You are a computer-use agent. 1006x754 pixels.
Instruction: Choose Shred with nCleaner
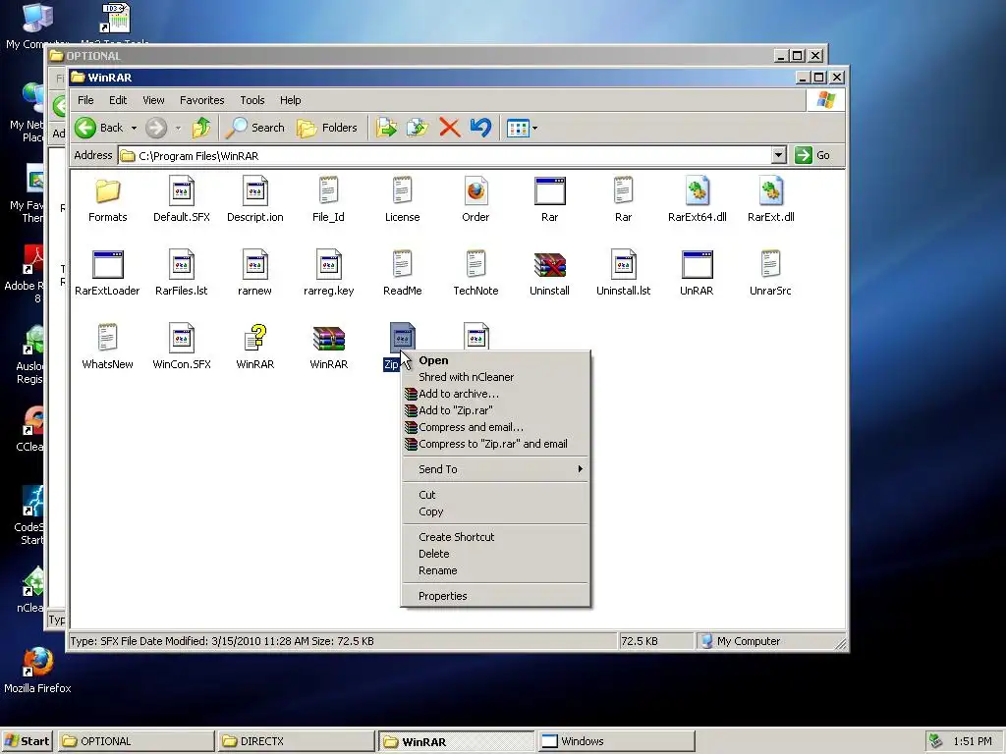click(x=495, y=377)
